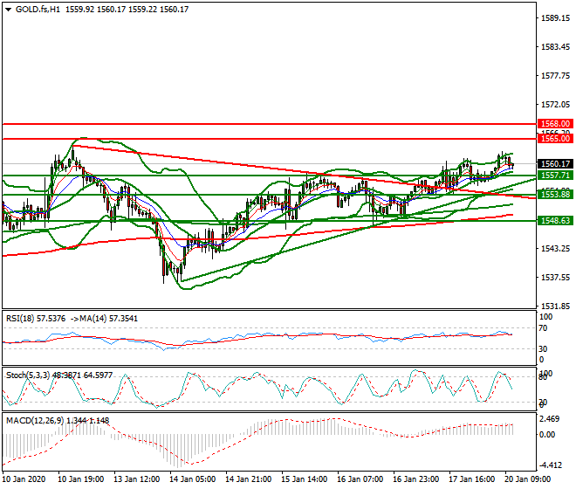The width and height of the screenshot is (576, 489).
Task: Click the RSI scale value 70
Action: tap(543, 328)
